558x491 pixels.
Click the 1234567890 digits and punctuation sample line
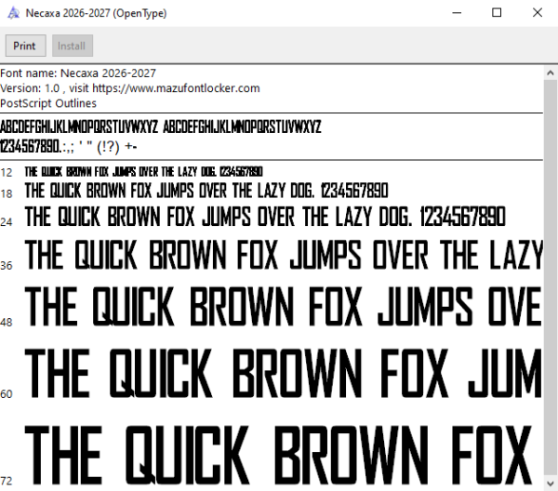(68, 146)
